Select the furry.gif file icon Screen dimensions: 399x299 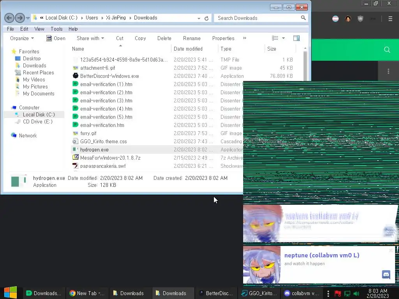(x=75, y=133)
